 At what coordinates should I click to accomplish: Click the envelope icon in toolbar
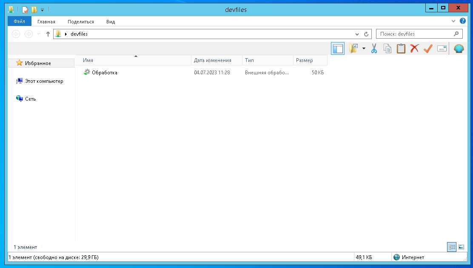442,49
